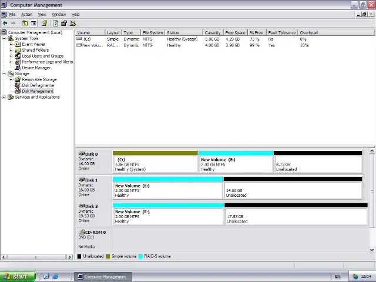Image resolution: width=376 pixels, height=282 pixels.
Task: Click the Storage icon in tree
Action: [11, 73]
